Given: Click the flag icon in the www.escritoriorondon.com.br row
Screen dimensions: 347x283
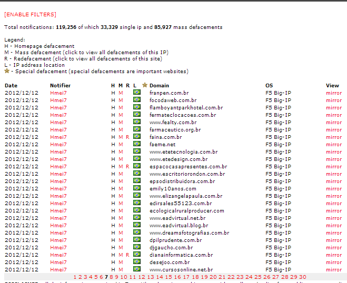Looking at the screenshot, I should point(137,174).
